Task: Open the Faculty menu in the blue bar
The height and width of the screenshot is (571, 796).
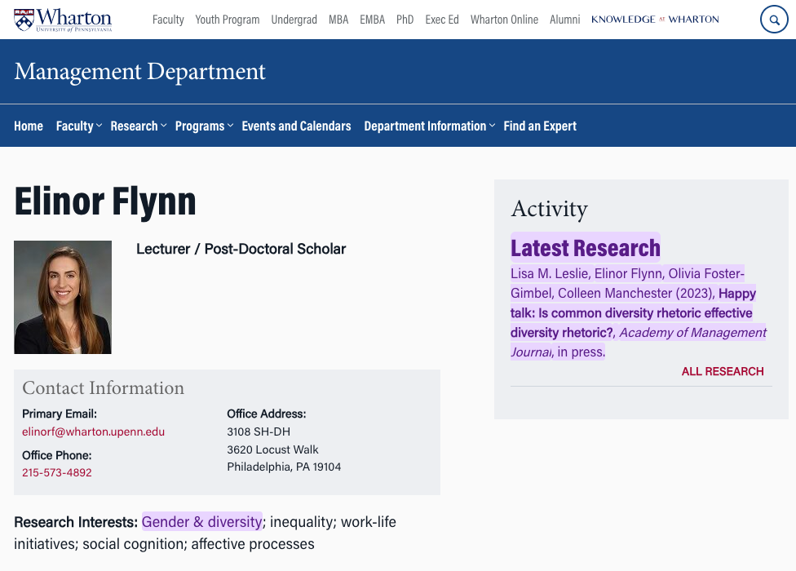Action: tap(75, 126)
